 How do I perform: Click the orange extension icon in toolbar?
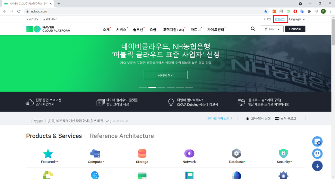pyautogui.click(x=274, y=11)
